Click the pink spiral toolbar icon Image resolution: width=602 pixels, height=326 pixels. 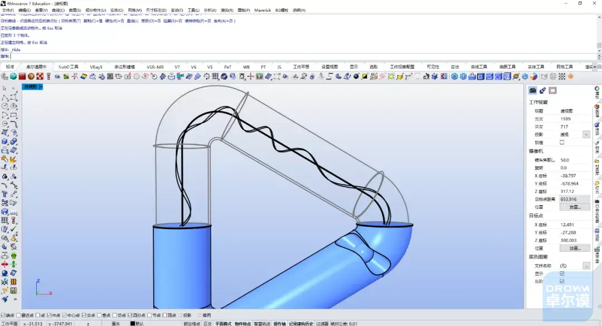point(382,76)
